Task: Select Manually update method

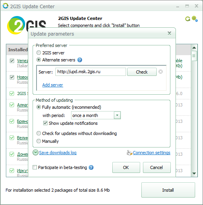Action: pyautogui.click(x=38, y=141)
